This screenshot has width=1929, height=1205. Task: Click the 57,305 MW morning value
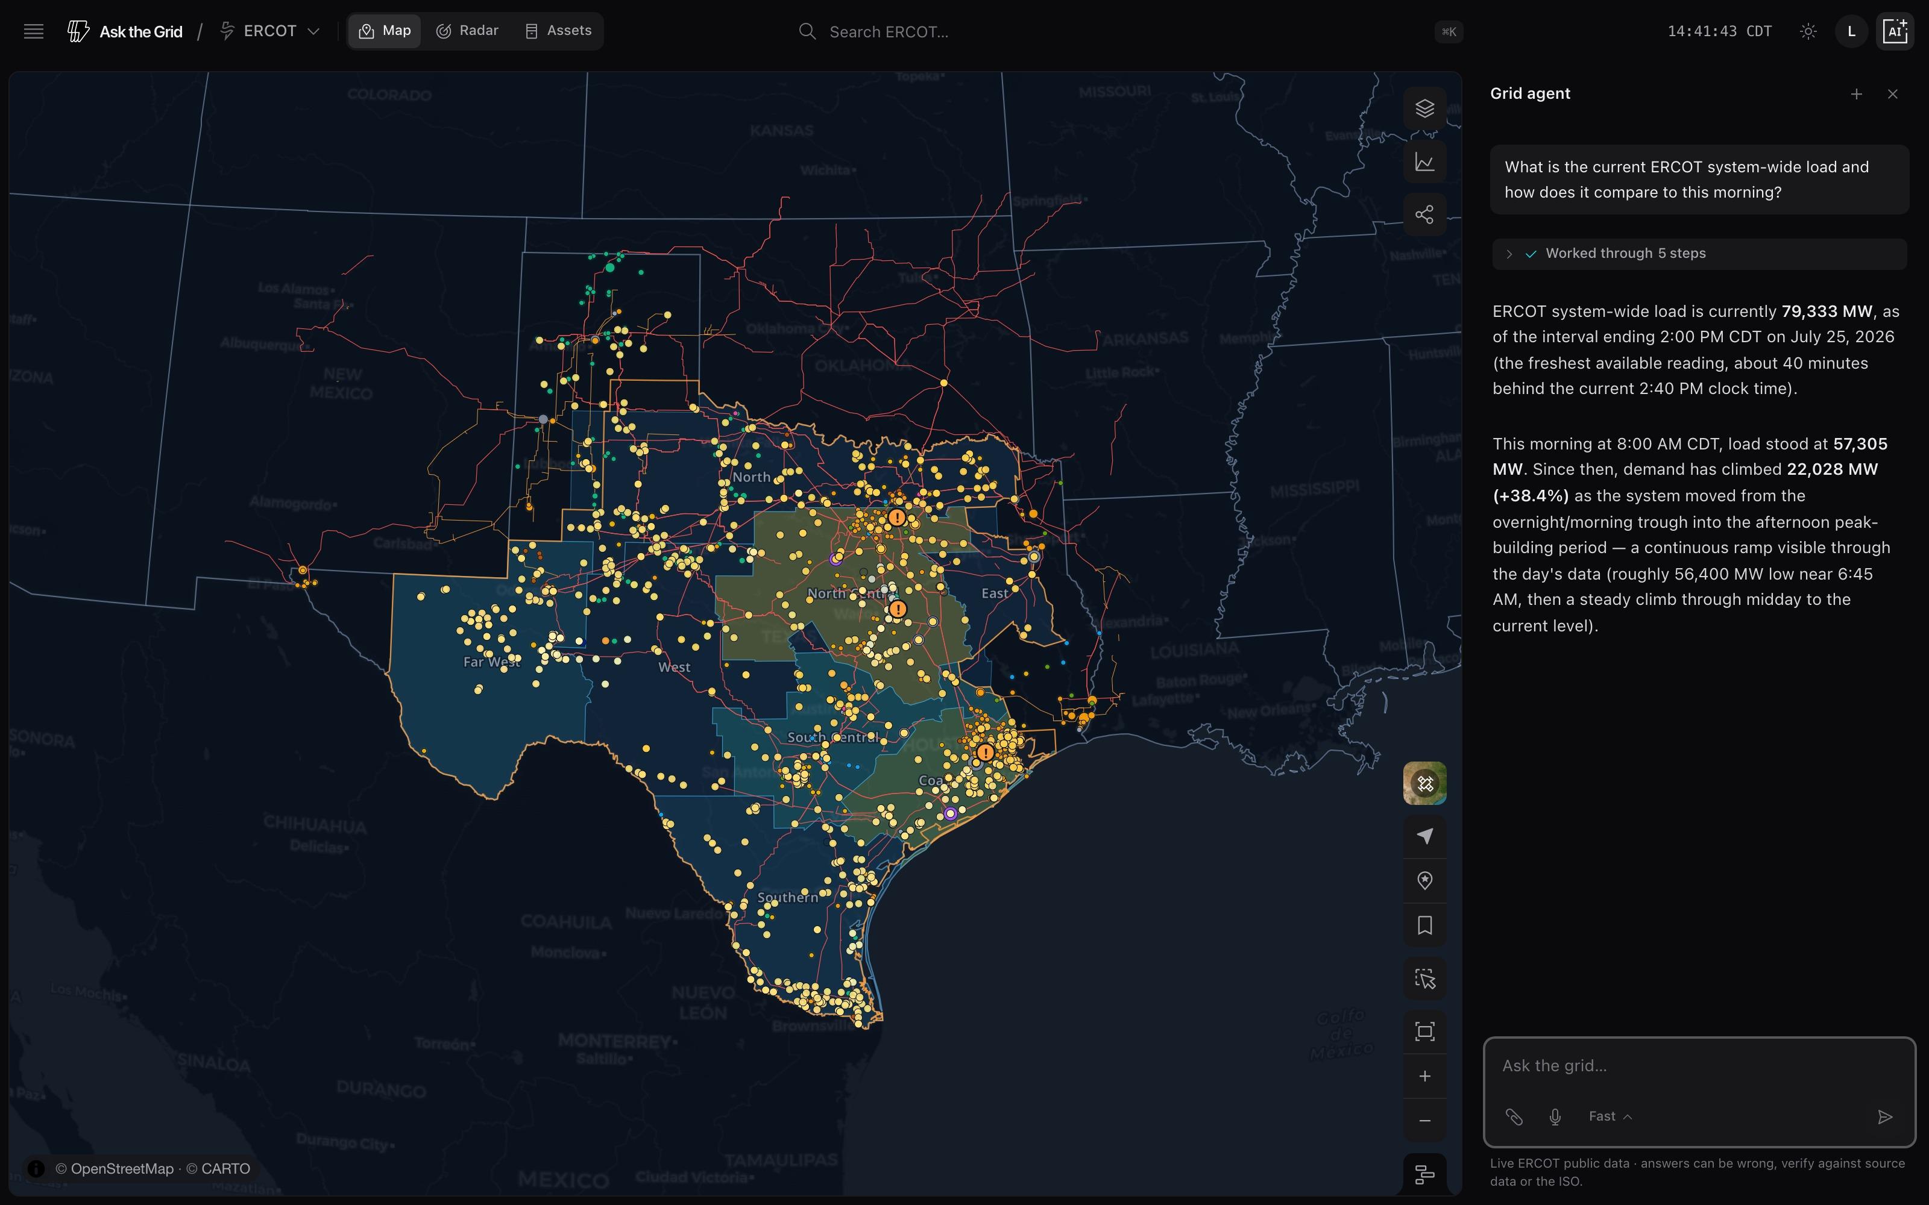pyautogui.click(x=1690, y=456)
